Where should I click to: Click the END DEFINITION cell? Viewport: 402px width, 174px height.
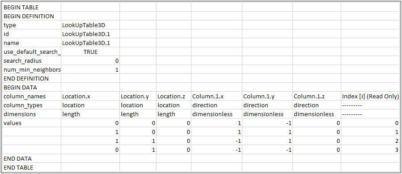coord(32,79)
